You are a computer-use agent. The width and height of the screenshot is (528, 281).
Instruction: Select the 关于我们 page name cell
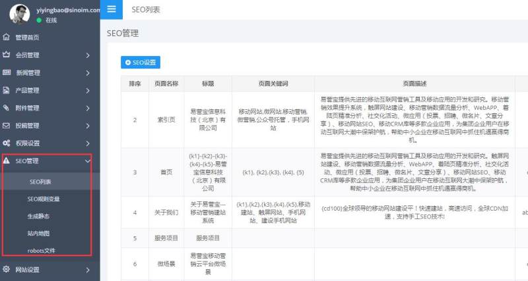(x=166, y=213)
